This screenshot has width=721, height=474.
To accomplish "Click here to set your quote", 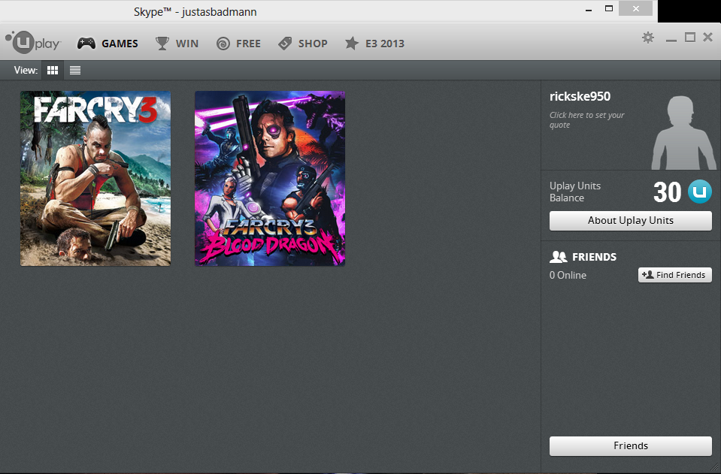I will click(x=586, y=120).
